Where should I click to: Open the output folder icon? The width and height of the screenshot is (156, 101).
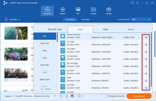click(61, 96)
